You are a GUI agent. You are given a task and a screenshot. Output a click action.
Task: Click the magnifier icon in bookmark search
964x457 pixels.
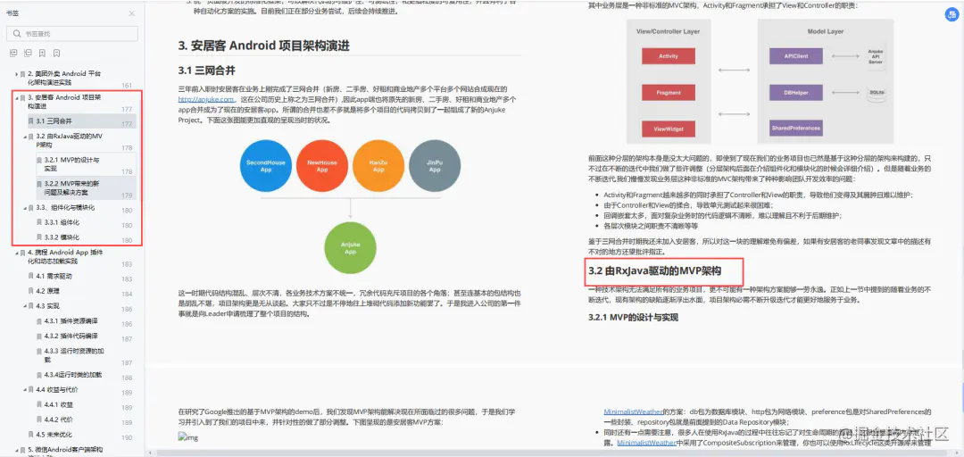pyautogui.click(x=16, y=34)
